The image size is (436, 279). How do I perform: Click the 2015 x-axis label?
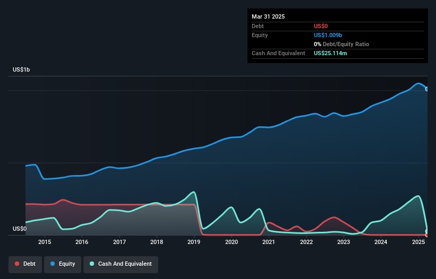tap(45, 242)
